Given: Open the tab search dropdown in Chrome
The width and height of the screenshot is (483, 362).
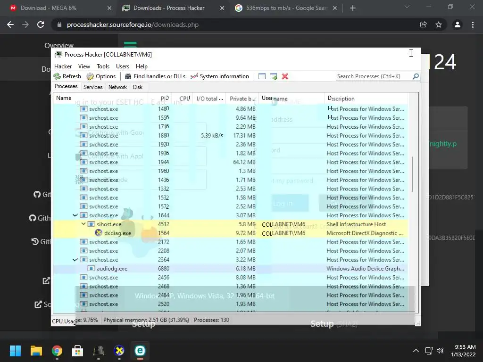Looking at the screenshot, I should click(407, 7).
